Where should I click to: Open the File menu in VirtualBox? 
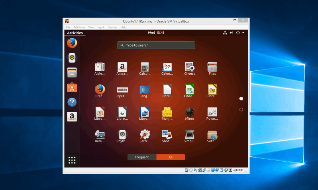pyautogui.click(x=68, y=27)
